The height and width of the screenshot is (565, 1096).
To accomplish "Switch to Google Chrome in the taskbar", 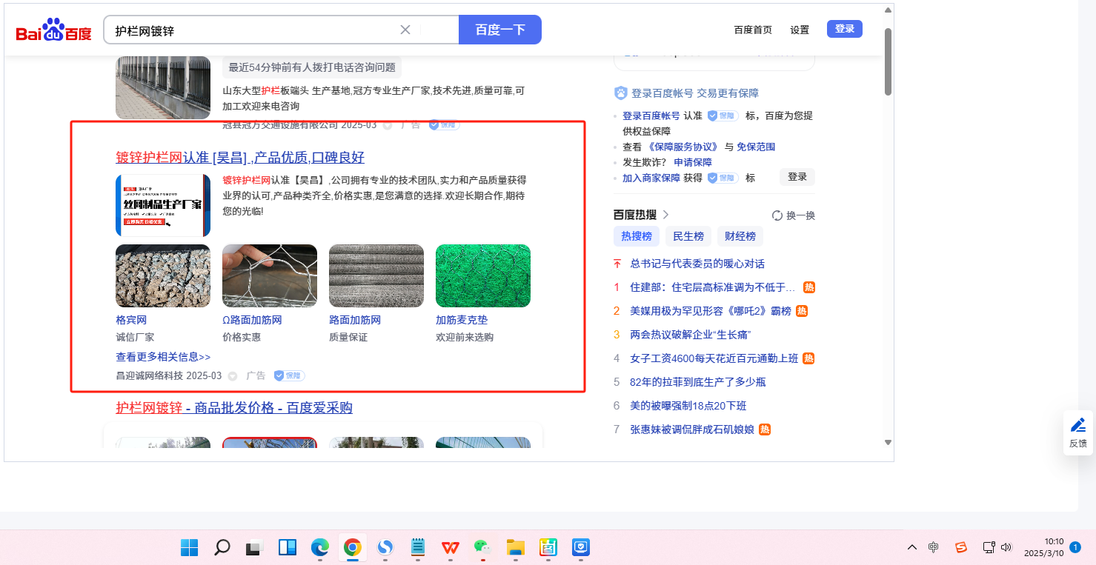I will [352, 547].
